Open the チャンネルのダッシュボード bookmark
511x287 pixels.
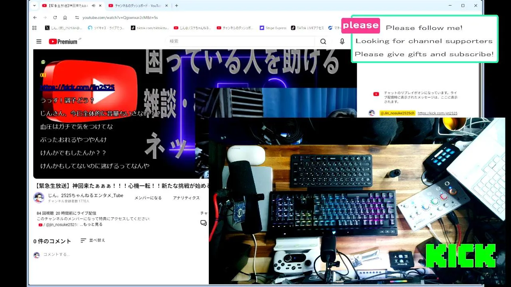pos(235,28)
